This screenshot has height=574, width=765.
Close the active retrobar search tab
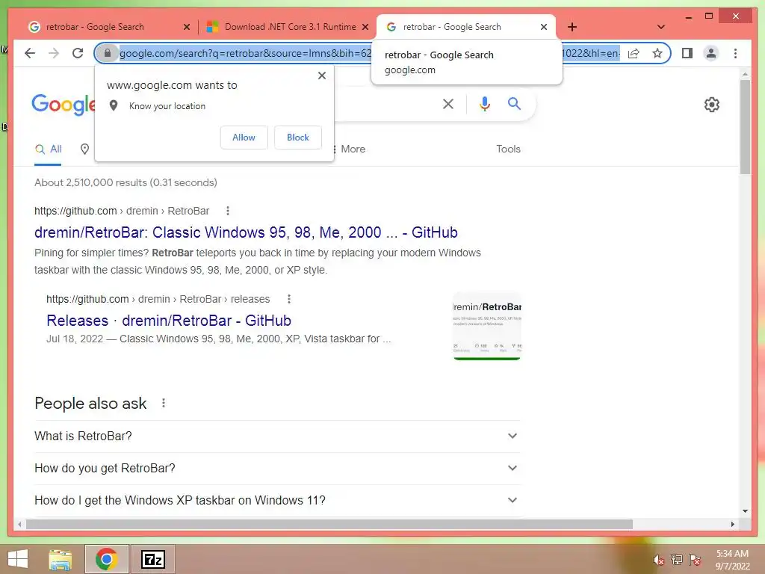pos(544,27)
